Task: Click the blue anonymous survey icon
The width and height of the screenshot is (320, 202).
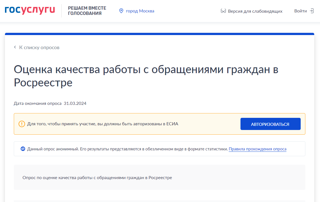Action: pyautogui.click(x=23, y=149)
